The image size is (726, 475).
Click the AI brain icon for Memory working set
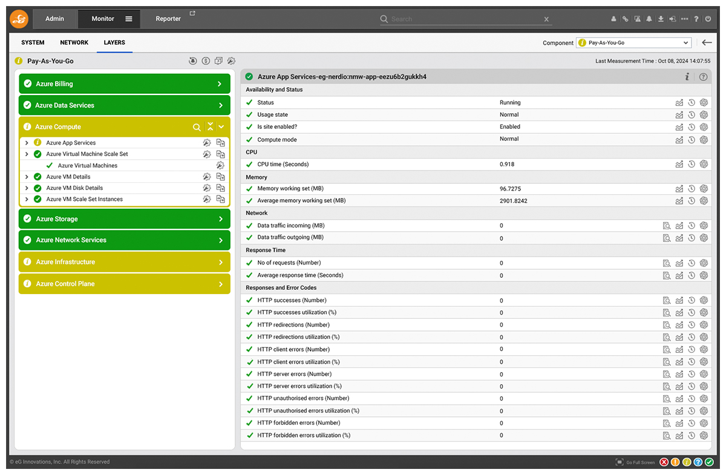[x=704, y=189]
